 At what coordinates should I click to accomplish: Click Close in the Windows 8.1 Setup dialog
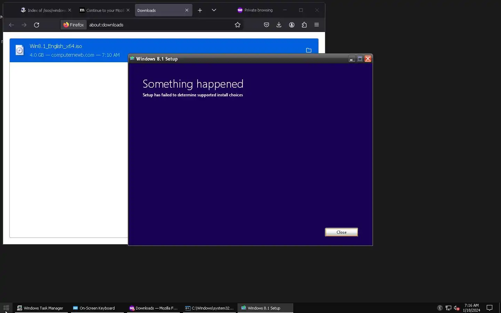pyautogui.click(x=341, y=232)
